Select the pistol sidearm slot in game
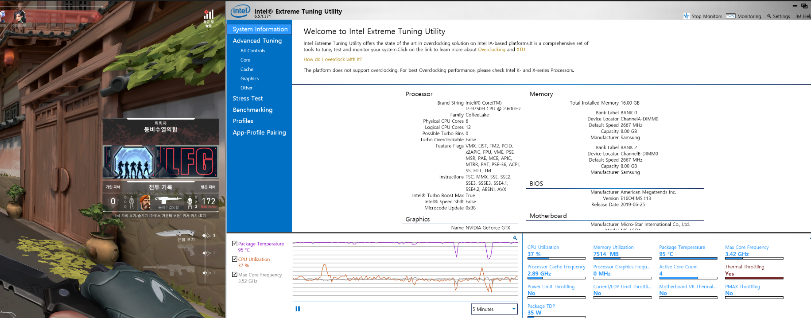Screen dimensions: 811x318 tap(186, 250)
